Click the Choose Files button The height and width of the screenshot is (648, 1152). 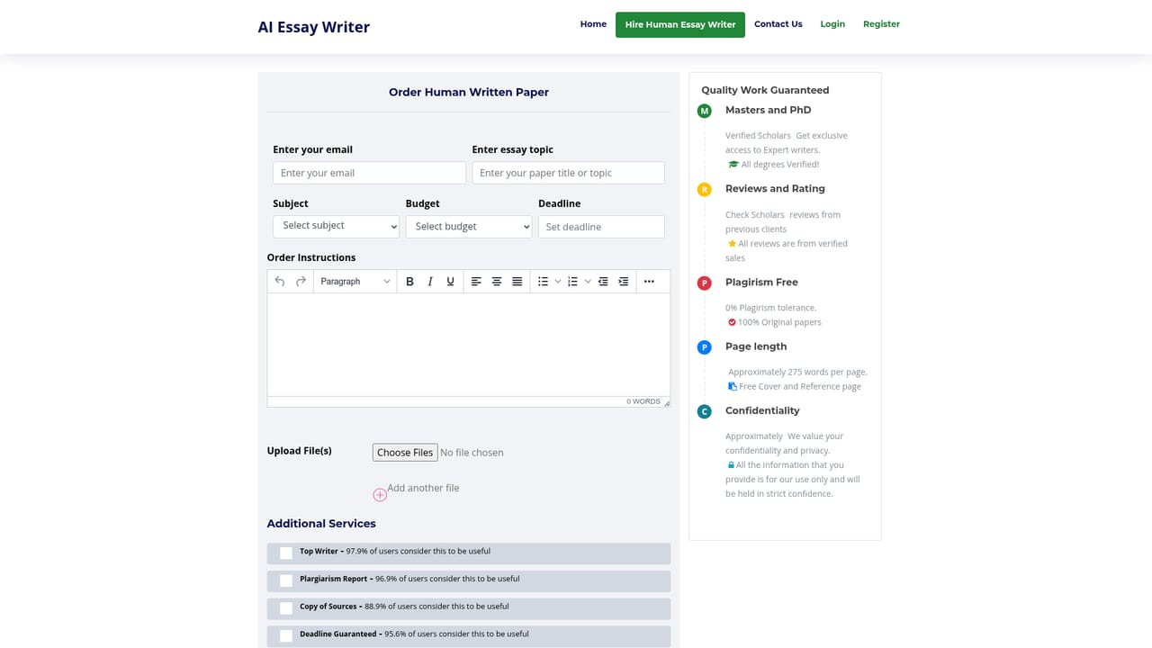click(405, 453)
